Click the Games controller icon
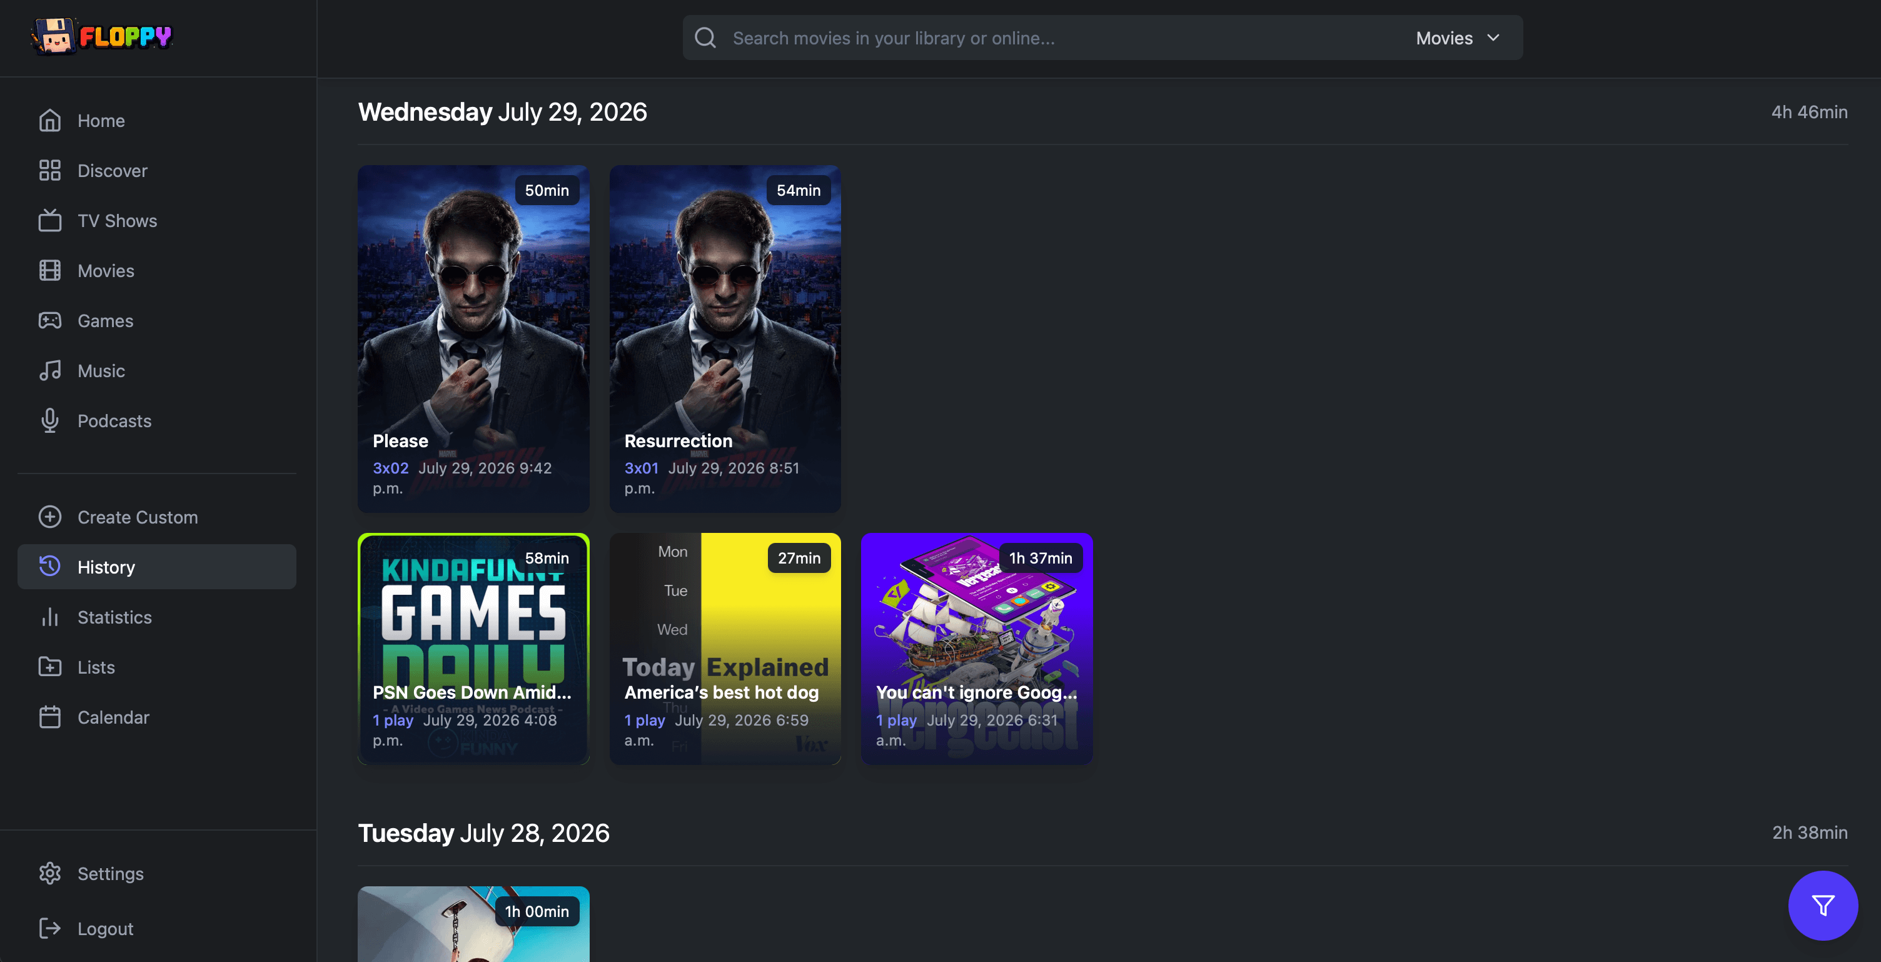This screenshot has width=1881, height=962. click(49, 321)
